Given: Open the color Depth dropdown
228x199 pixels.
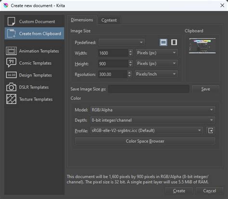Looking at the screenshot, I should tap(152, 120).
